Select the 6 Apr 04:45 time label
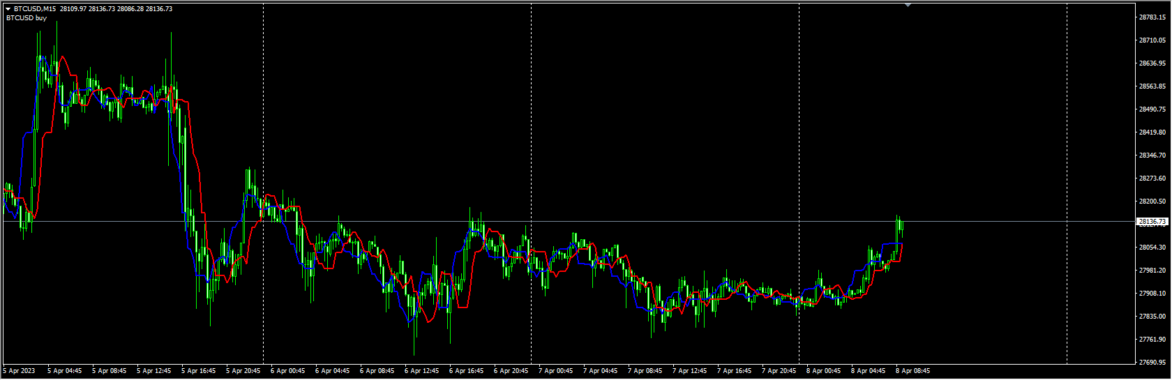The width and height of the screenshot is (1172, 380). [x=332, y=371]
